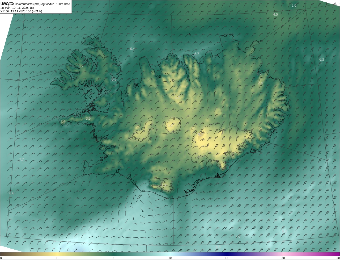340x260 pixels.
Task: Click the 6.4 value label north of Iceland
Action: coord(132,49)
